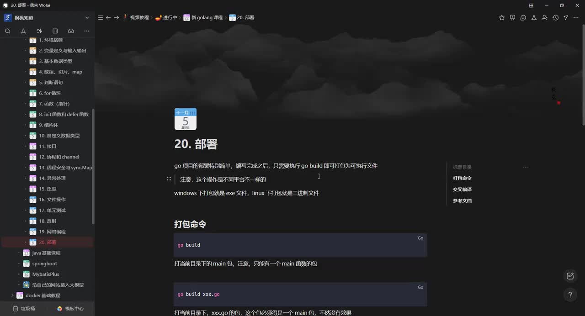This screenshot has height=316, width=585.
Task: Open the feedback note icon at bottom right
Action: tap(570, 276)
